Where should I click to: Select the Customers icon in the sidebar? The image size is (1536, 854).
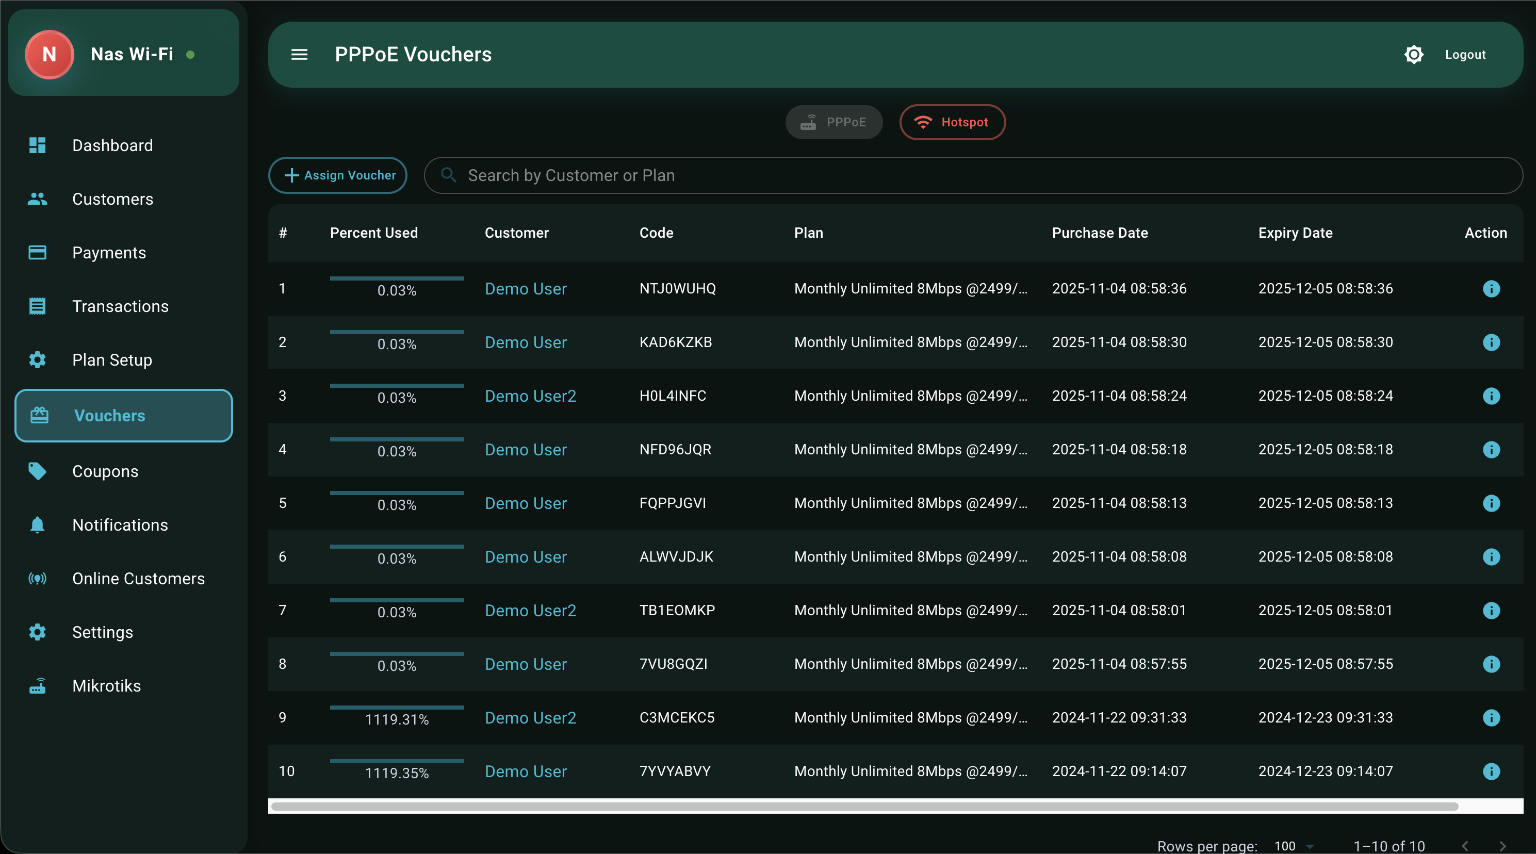(37, 199)
